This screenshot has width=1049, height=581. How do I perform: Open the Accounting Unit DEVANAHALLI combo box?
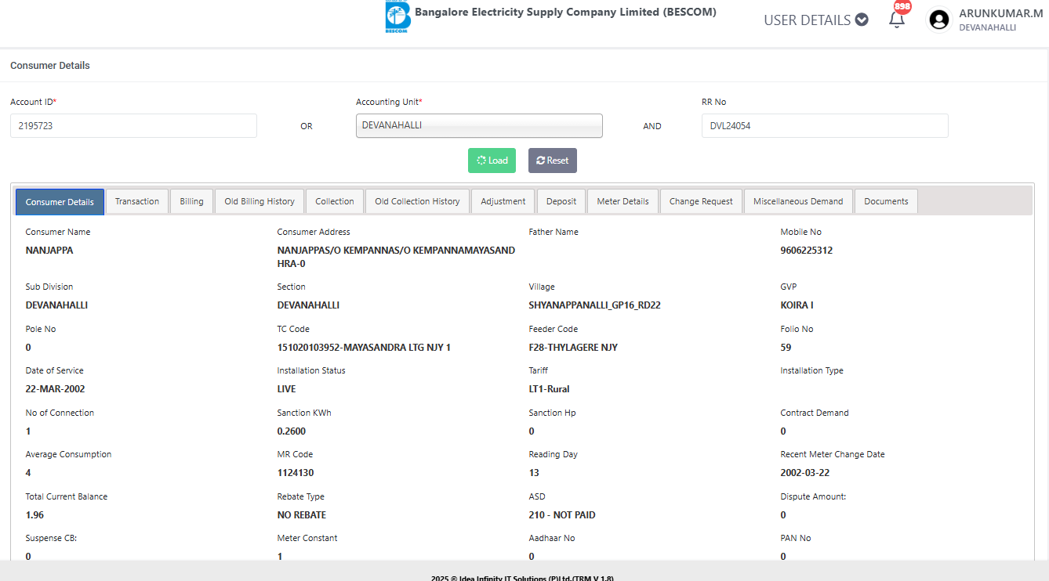pos(479,125)
